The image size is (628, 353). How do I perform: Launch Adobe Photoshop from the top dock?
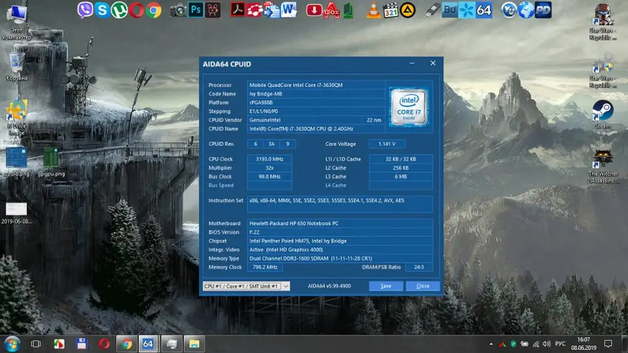[x=196, y=9]
